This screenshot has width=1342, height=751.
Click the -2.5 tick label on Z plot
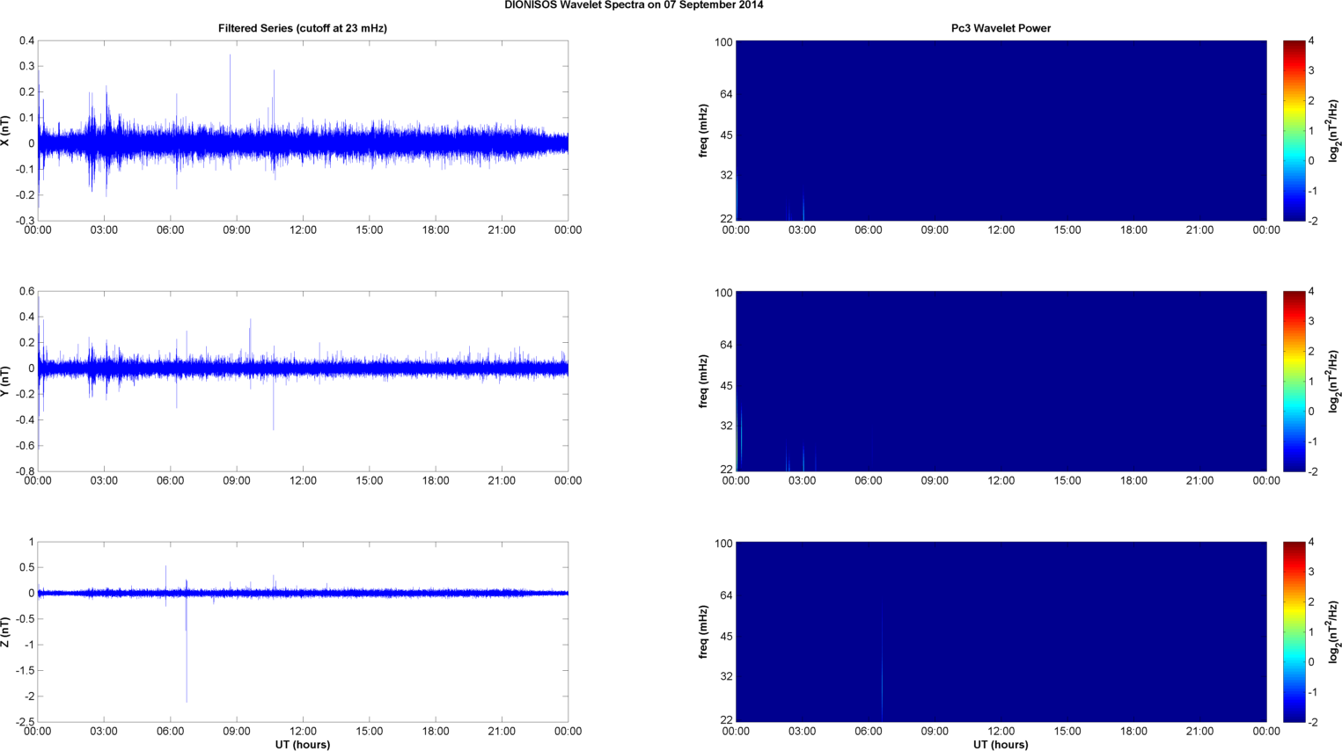(x=25, y=722)
